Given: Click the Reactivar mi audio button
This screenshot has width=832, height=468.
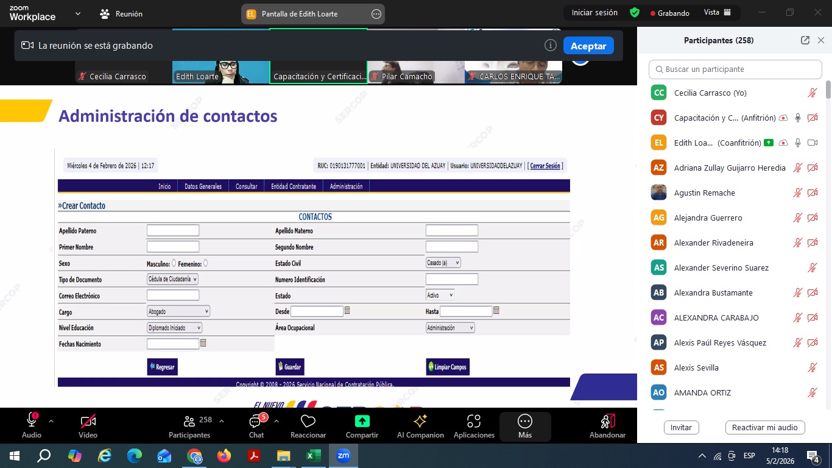Looking at the screenshot, I should [765, 427].
